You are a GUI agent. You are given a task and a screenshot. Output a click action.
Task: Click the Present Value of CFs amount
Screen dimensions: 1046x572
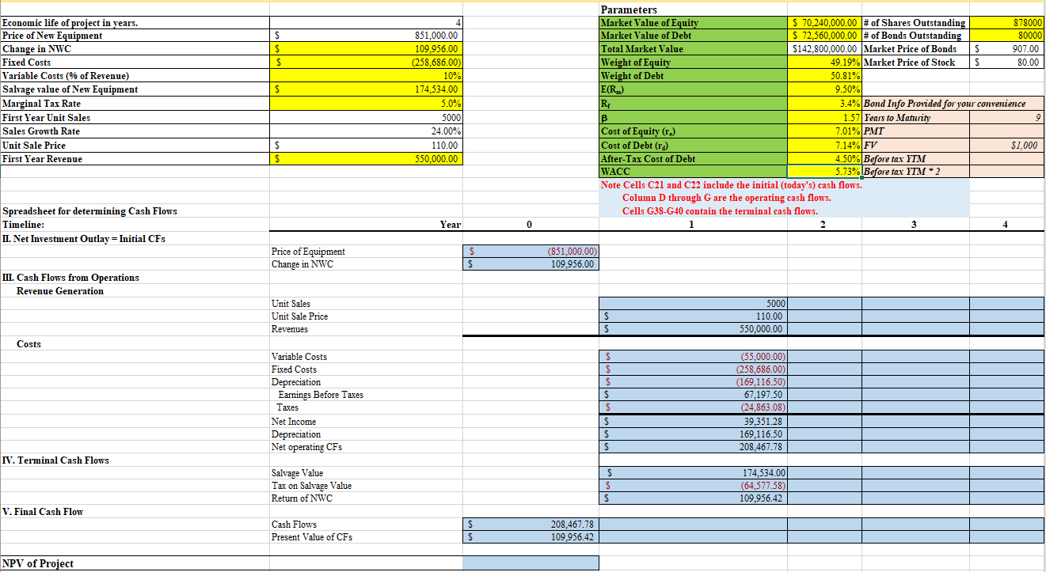(x=531, y=537)
